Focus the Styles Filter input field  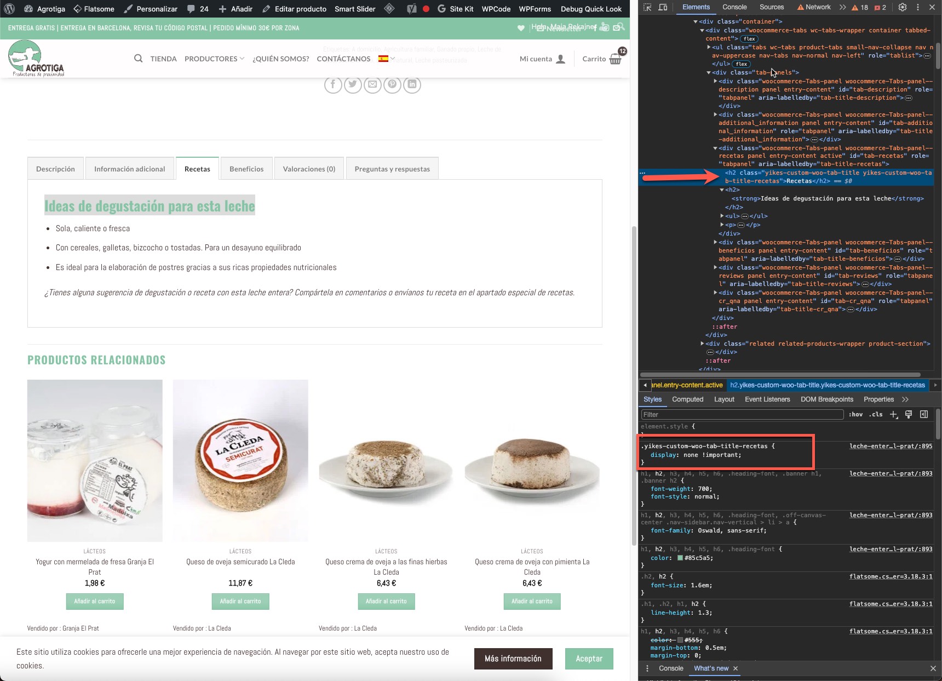tap(742, 415)
